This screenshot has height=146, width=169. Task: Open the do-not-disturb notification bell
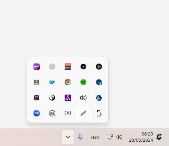coord(159,137)
